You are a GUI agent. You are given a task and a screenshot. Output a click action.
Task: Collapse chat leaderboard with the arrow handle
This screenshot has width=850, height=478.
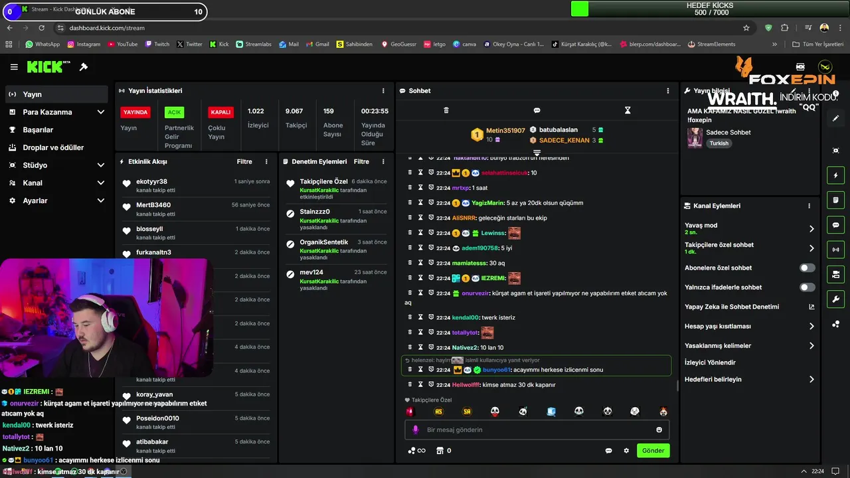point(537,153)
